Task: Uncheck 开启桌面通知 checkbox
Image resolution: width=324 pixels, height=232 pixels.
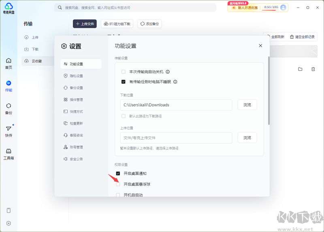Action: tap(118, 174)
